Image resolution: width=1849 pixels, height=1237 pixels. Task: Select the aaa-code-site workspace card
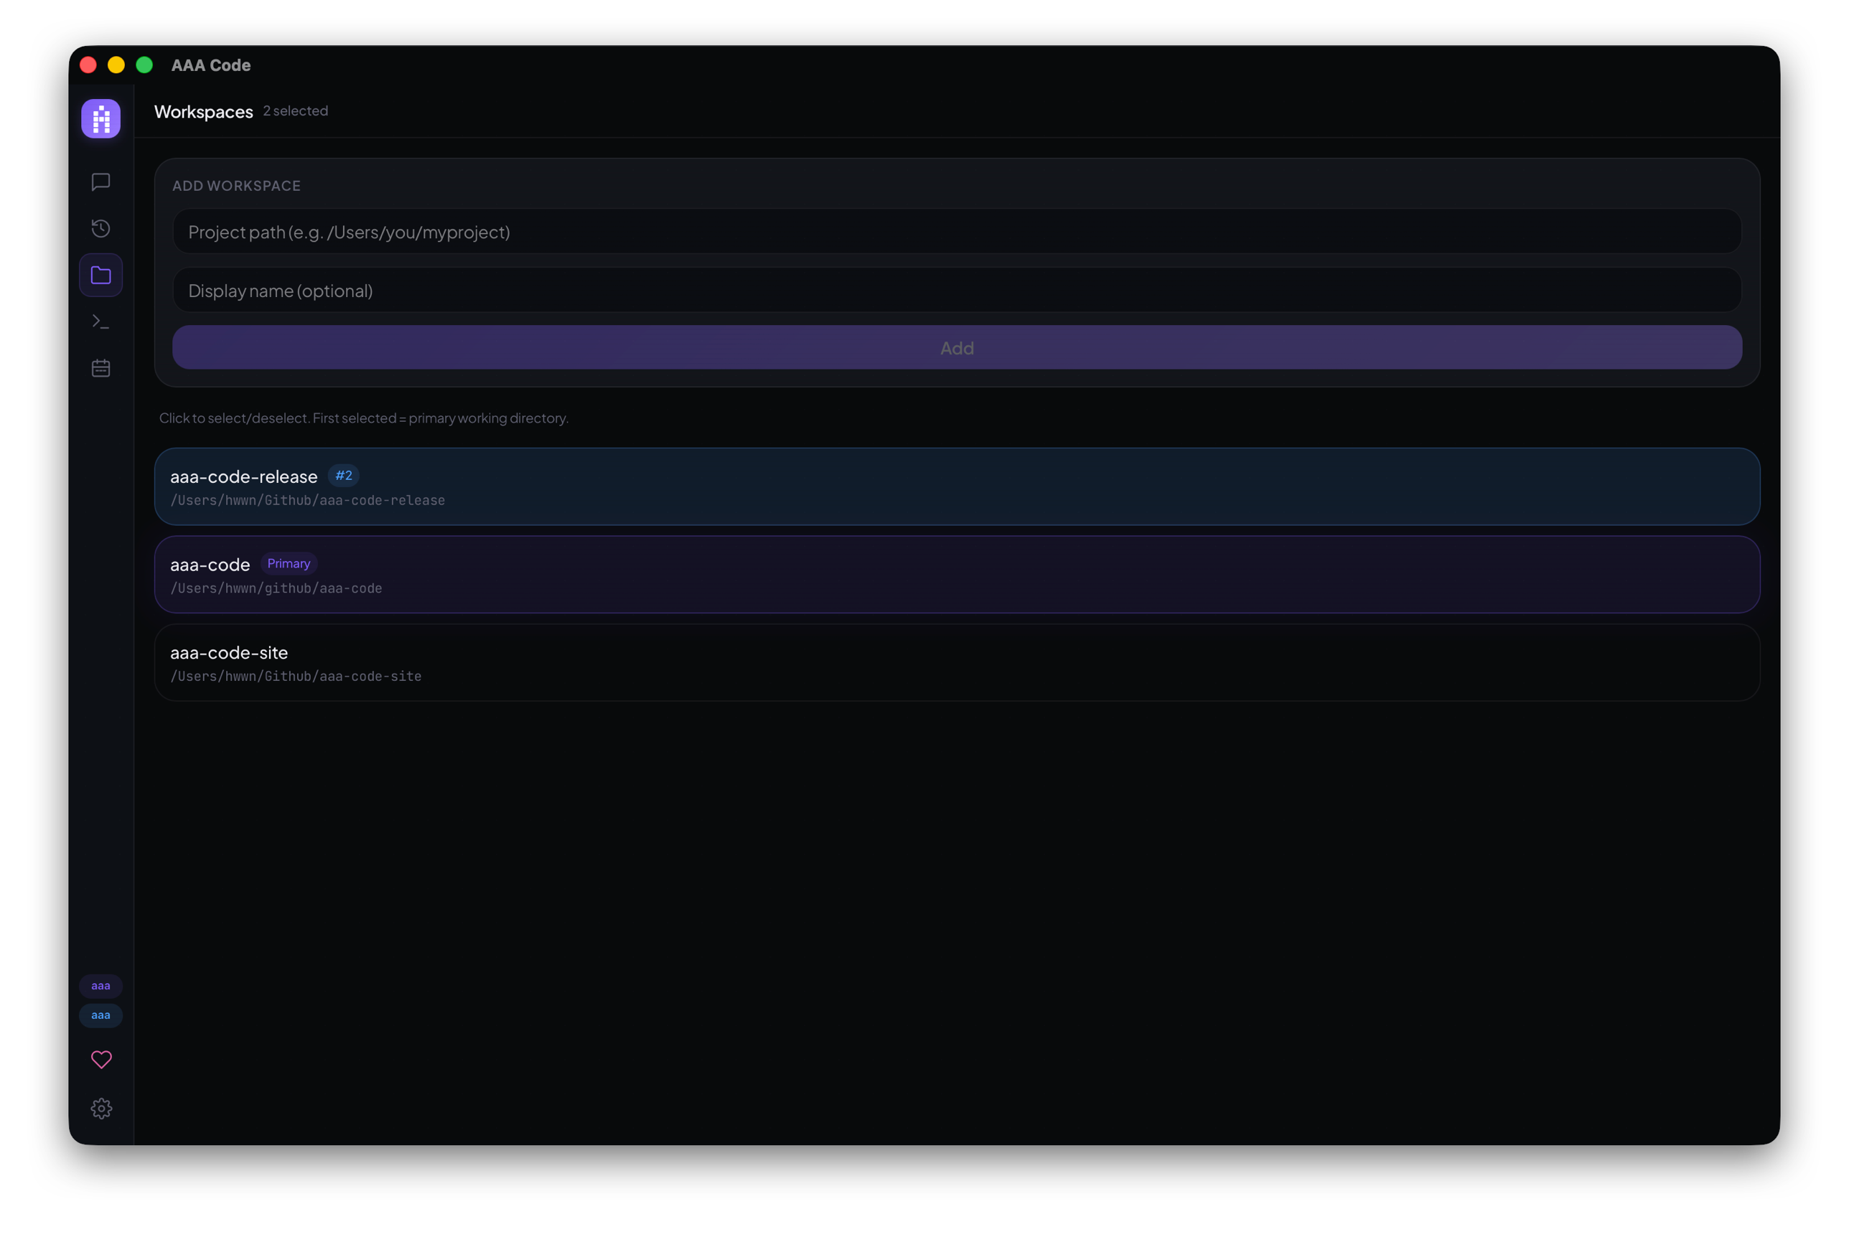958,663
